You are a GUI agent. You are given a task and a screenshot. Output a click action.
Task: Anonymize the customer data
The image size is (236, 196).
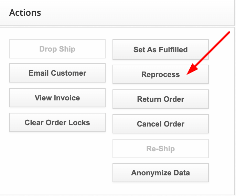pos(160,173)
